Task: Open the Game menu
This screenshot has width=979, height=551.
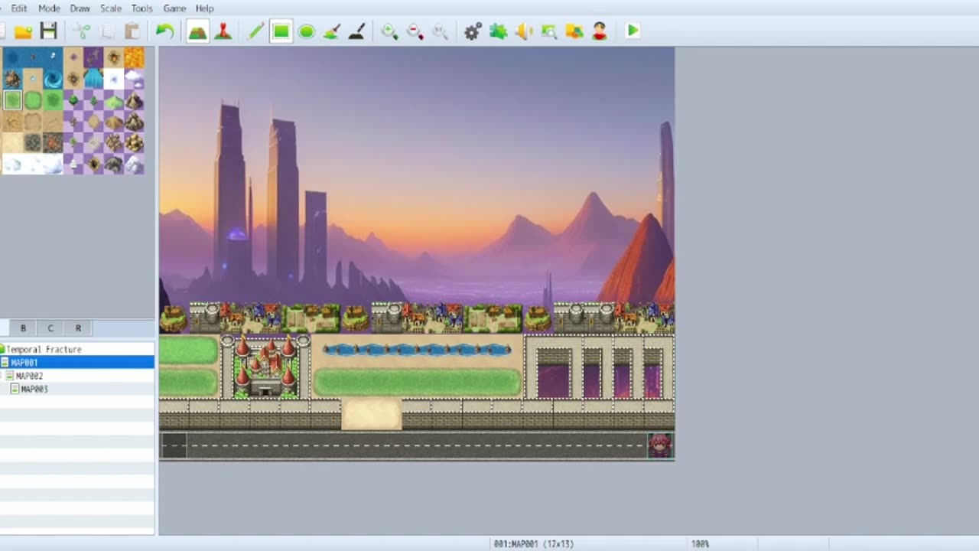Action: [x=174, y=8]
